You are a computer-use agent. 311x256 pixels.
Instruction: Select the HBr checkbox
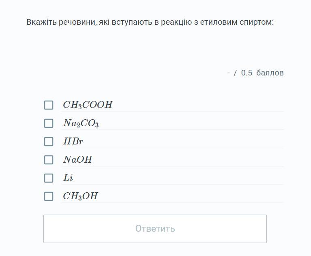click(49, 142)
